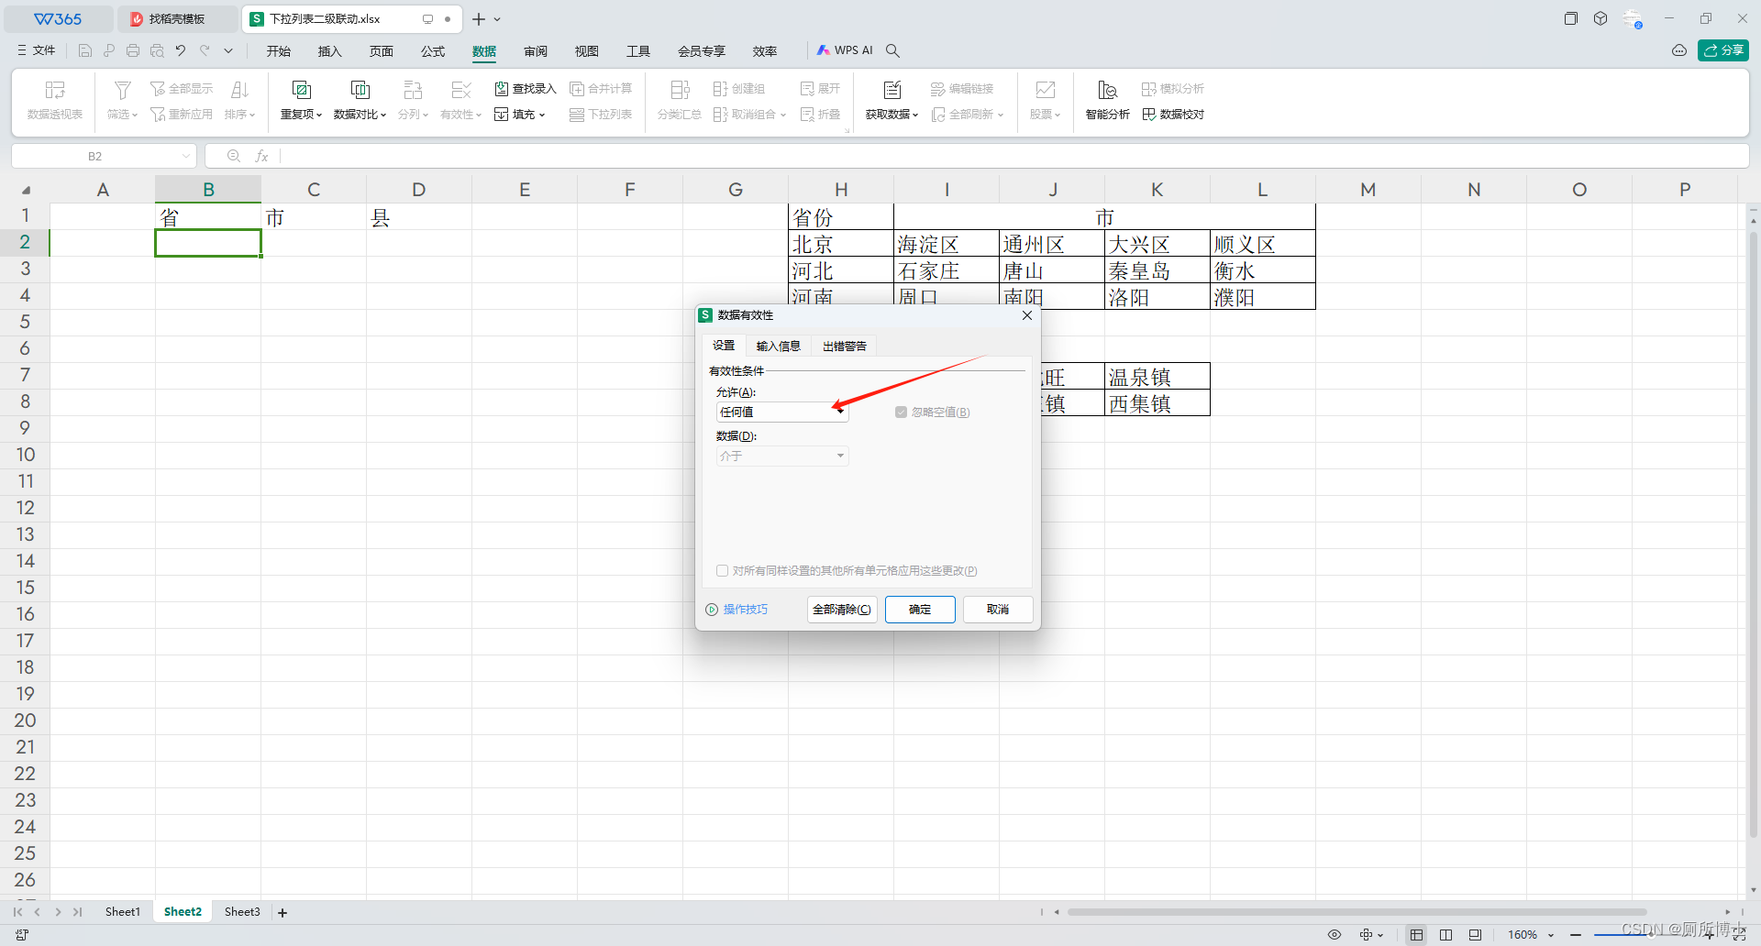Switch to the Insert (插入) ribbon tab
The height and width of the screenshot is (946, 1761).
point(330,51)
